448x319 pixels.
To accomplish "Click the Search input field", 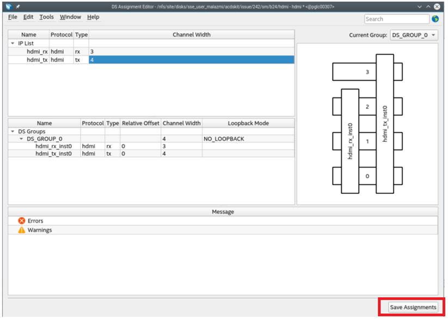I will tap(397, 19).
